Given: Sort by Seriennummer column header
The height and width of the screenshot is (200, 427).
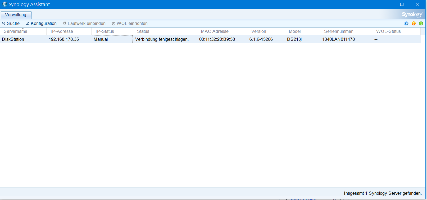Looking at the screenshot, I should [x=346, y=31].
